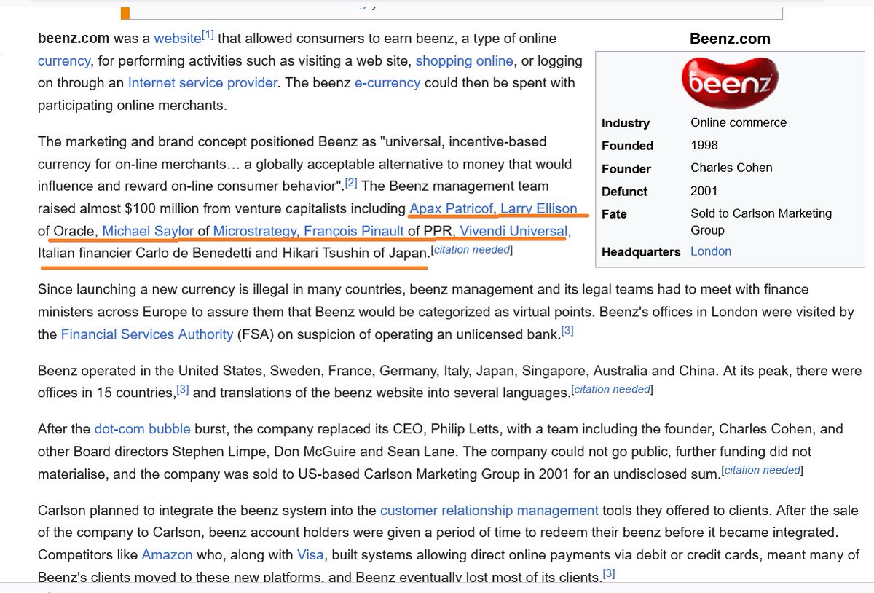Visit the 'Microstrategy' link
Screen dimensions: 874x593
pyautogui.click(x=255, y=232)
